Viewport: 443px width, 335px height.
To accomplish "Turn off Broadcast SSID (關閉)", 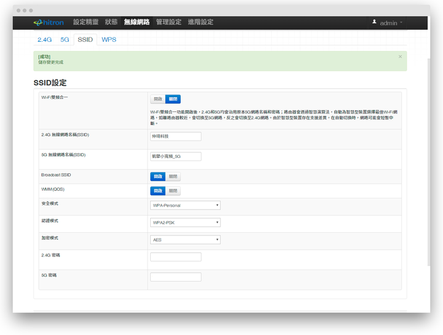I will (x=173, y=176).
